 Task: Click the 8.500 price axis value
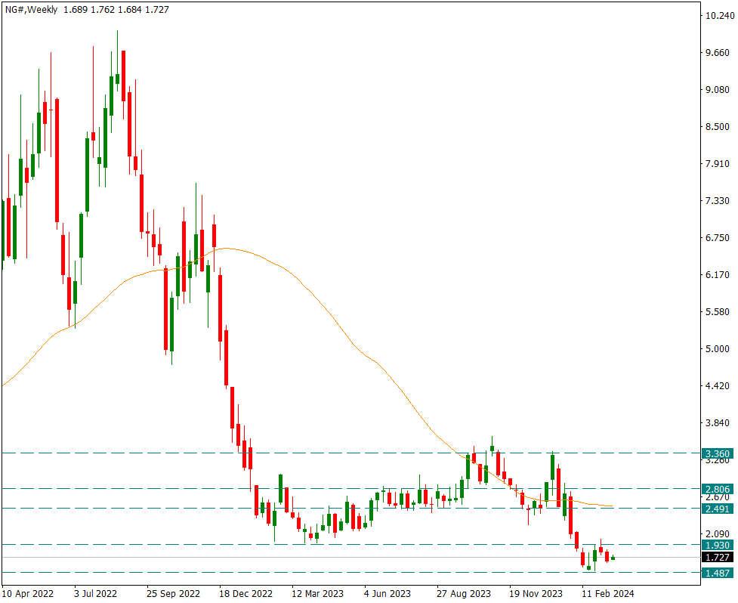pyautogui.click(x=718, y=127)
